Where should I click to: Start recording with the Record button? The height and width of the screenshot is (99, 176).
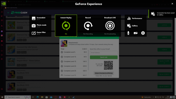pyautogui.click(x=88, y=26)
